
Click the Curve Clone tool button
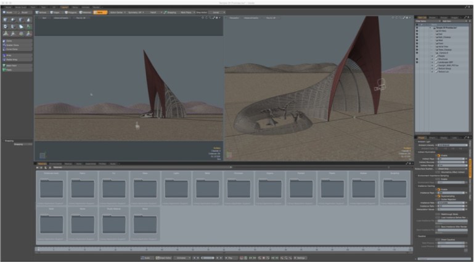click(17, 49)
